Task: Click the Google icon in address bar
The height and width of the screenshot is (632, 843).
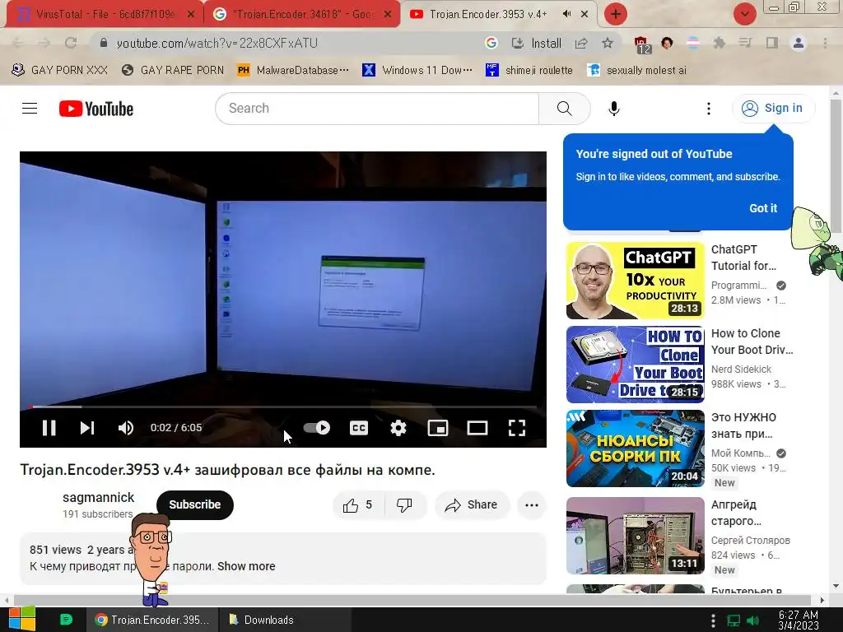Action: (491, 43)
